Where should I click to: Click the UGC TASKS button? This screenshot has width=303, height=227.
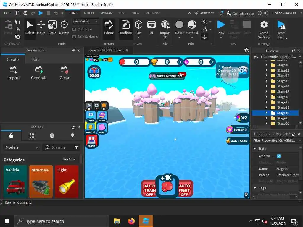pos(237,141)
